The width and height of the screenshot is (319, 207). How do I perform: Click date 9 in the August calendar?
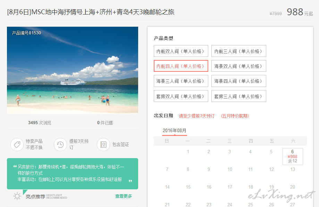click(x=209, y=170)
